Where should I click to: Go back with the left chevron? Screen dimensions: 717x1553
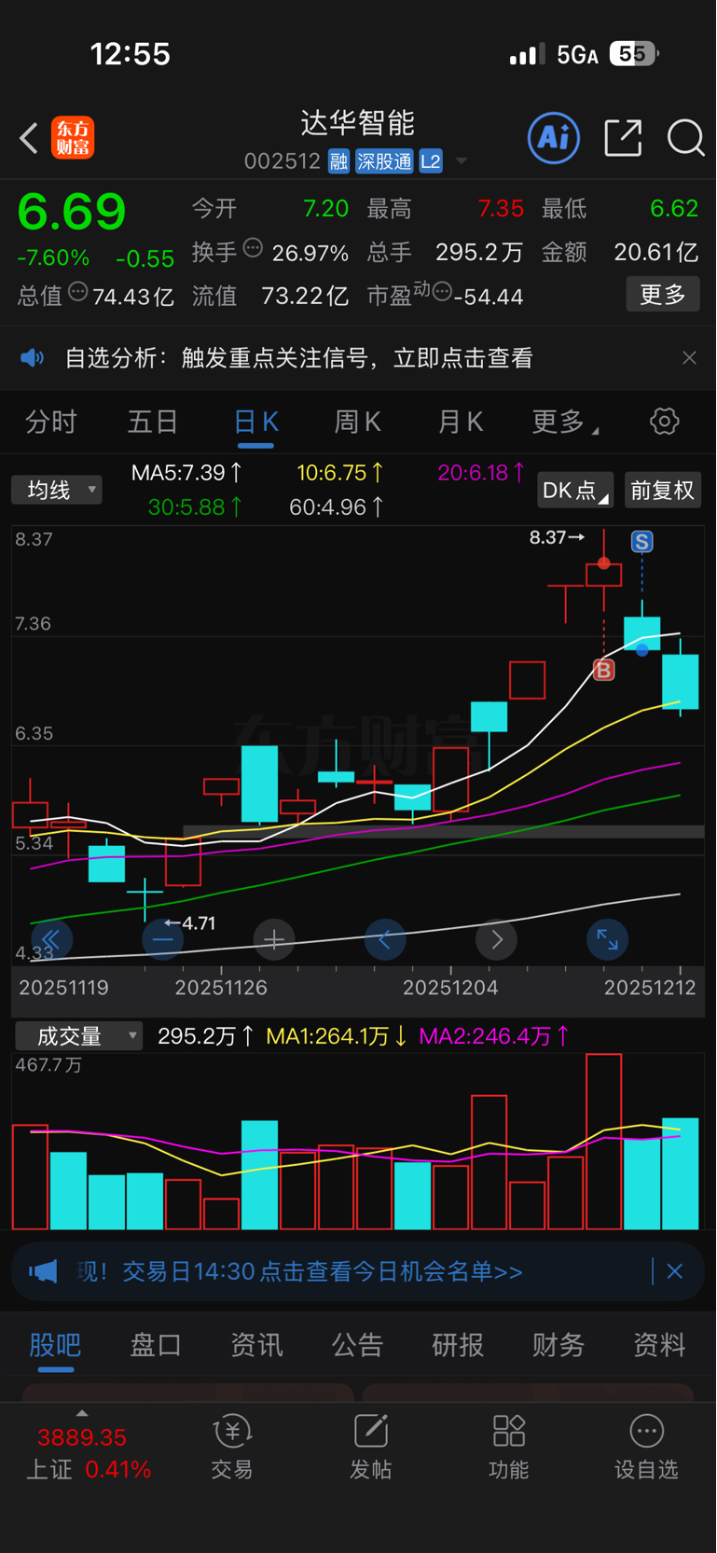(x=29, y=139)
